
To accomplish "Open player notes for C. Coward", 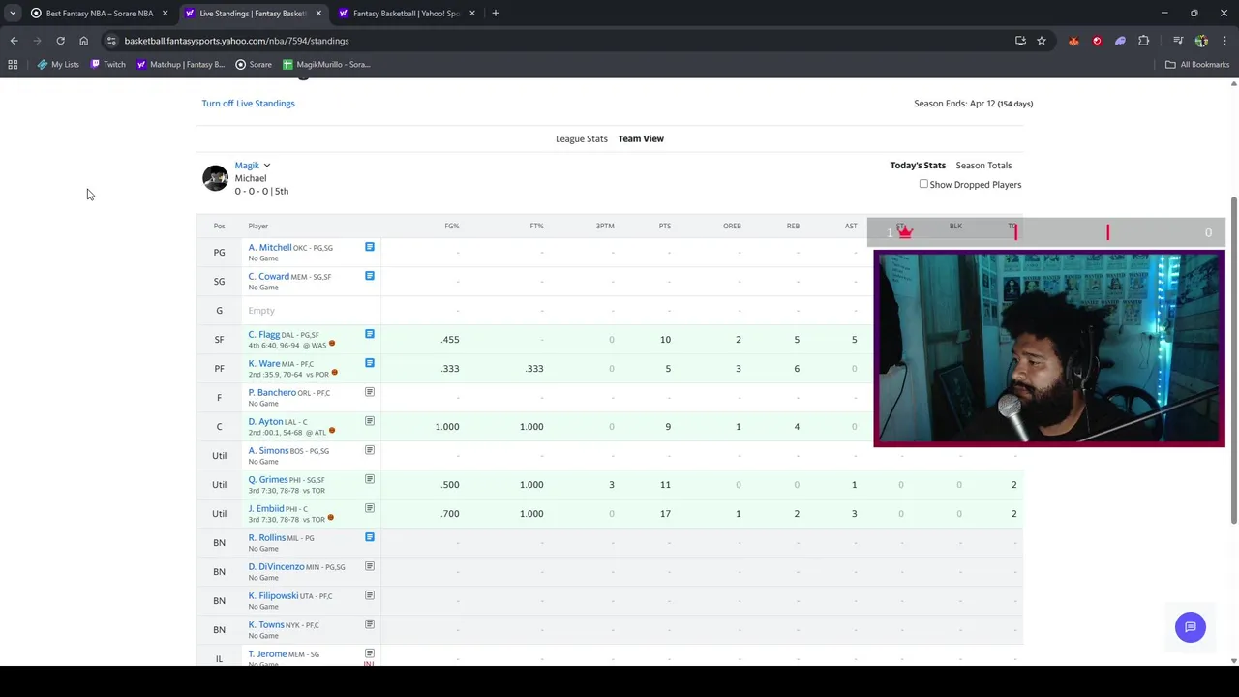I will point(369,276).
